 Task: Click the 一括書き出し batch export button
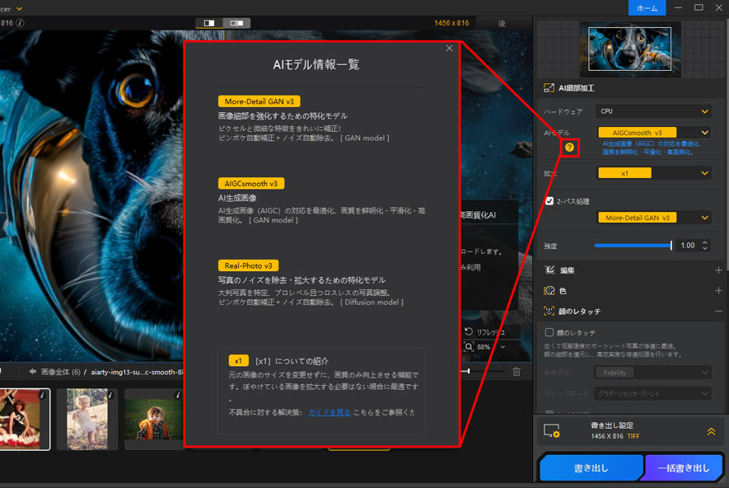point(684,468)
